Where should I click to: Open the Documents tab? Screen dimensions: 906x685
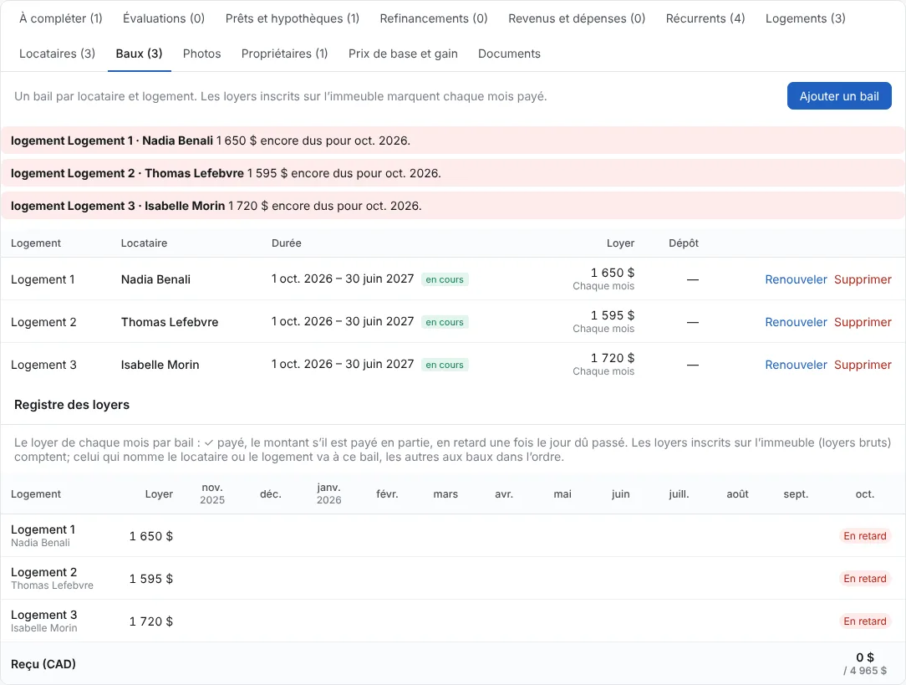(509, 54)
